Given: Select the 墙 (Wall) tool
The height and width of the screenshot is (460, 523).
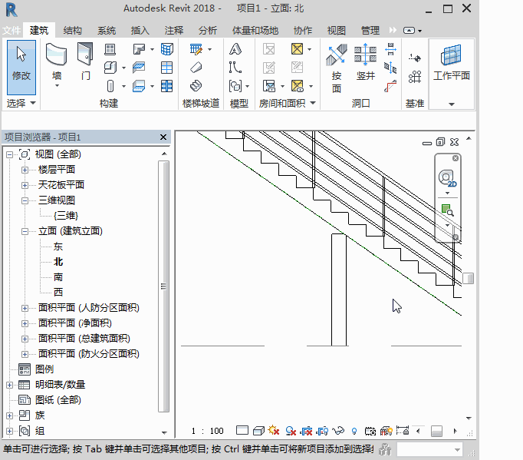Looking at the screenshot, I should [x=57, y=63].
